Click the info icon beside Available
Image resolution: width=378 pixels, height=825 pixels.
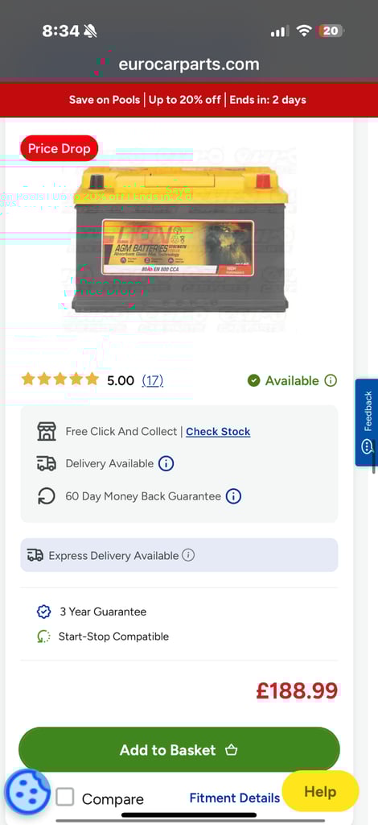(331, 380)
